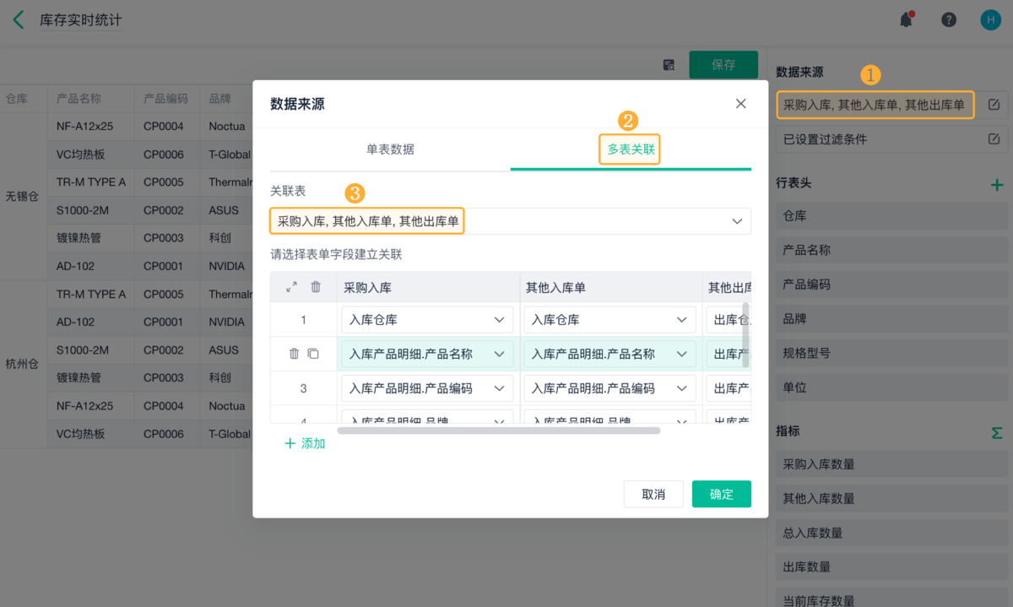Switch to 多表关联 tab
This screenshot has height=607, width=1013.
click(631, 149)
